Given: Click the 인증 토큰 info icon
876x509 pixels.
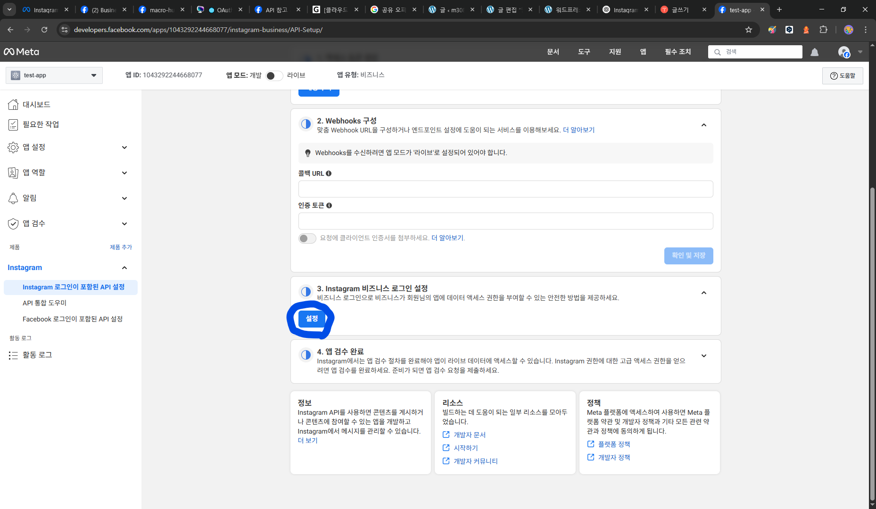Looking at the screenshot, I should [329, 205].
